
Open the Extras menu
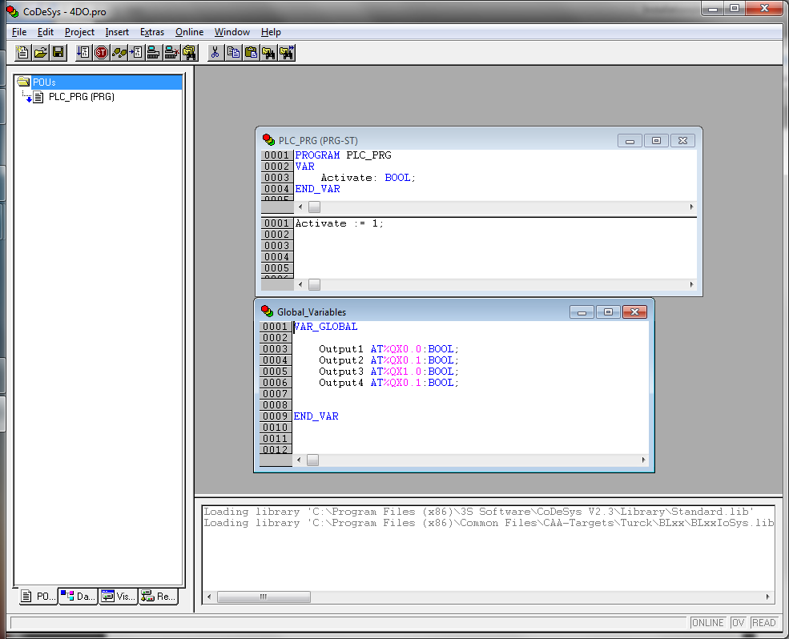[x=152, y=32]
